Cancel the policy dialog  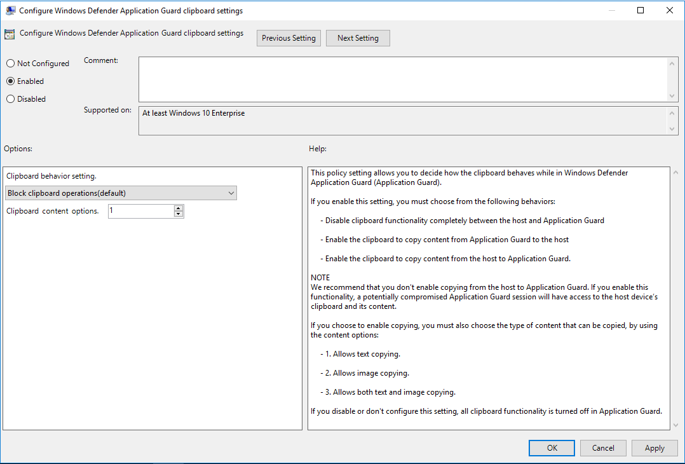(x=603, y=448)
